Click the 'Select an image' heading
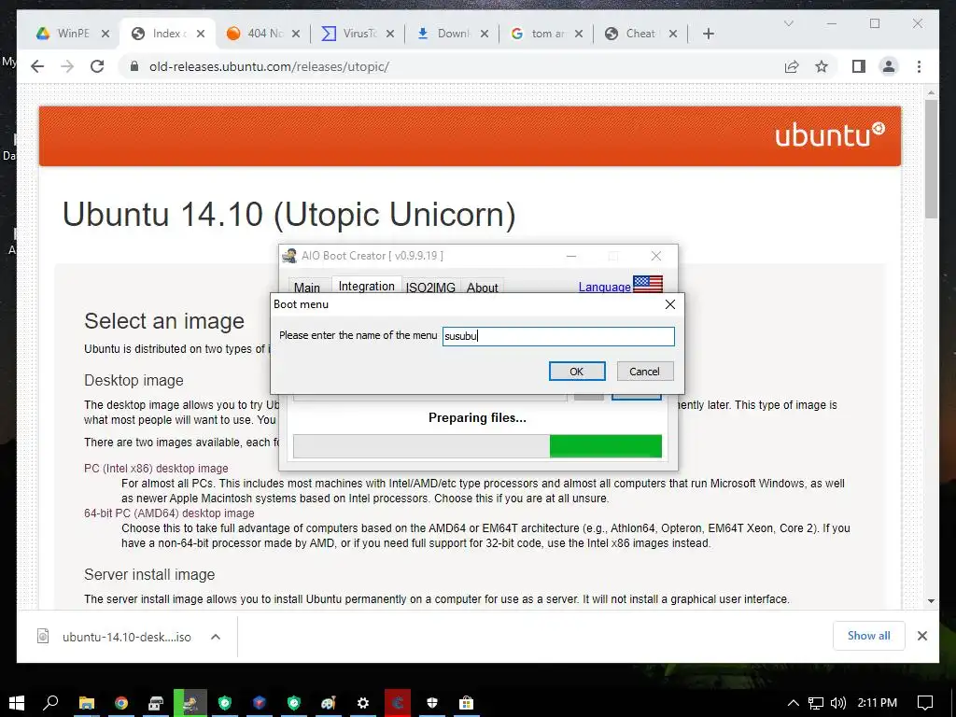 [x=164, y=321]
